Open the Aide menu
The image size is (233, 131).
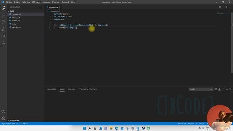(x=73, y=2)
